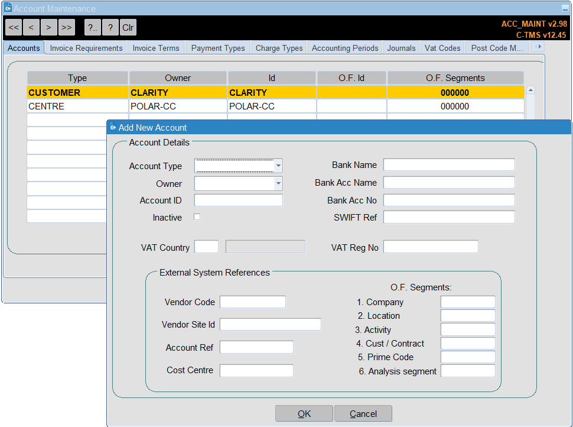
Task: Click the Vendor Site Id field
Action: [271, 324]
